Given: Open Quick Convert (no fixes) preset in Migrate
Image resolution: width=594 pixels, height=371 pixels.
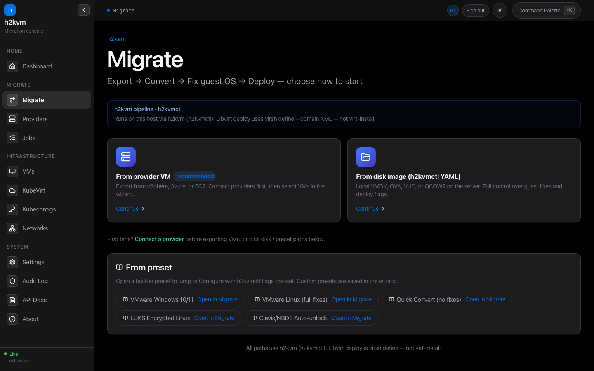Looking at the screenshot, I should (486, 299).
